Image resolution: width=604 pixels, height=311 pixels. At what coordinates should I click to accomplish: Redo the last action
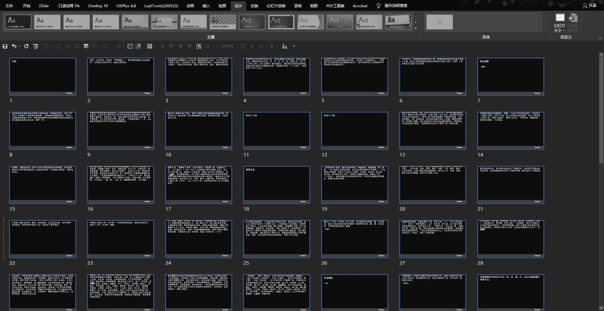[26, 46]
